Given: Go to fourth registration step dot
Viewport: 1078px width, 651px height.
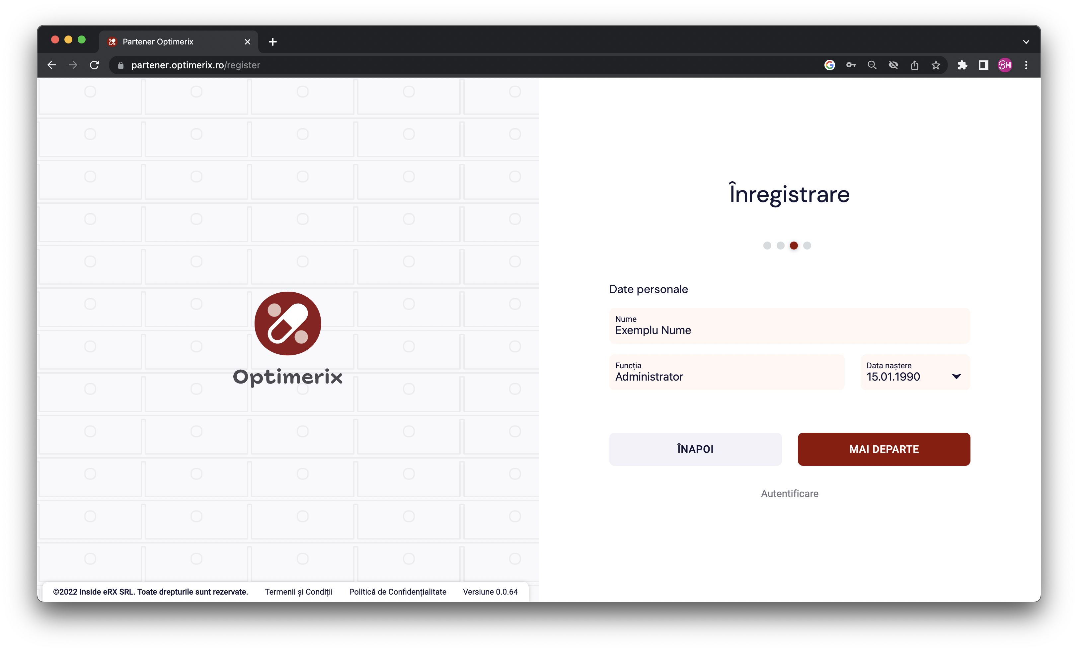Looking at the screenshot, I should 807,246.
